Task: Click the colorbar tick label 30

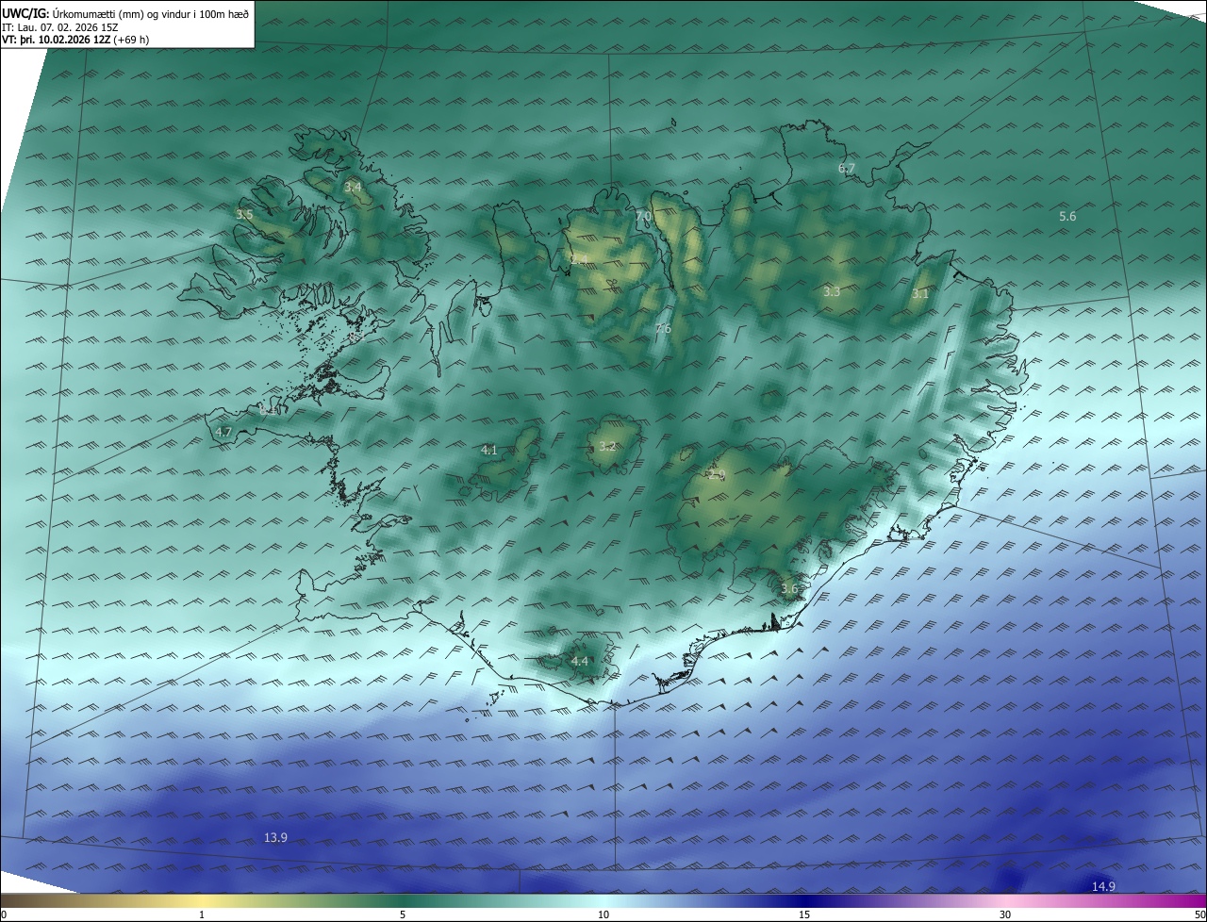Action: click(1005, 914)
